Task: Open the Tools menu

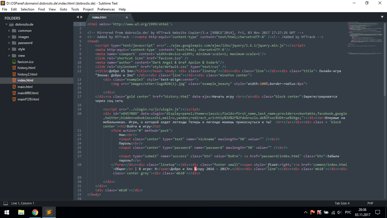Action: [x=75, y=9]
